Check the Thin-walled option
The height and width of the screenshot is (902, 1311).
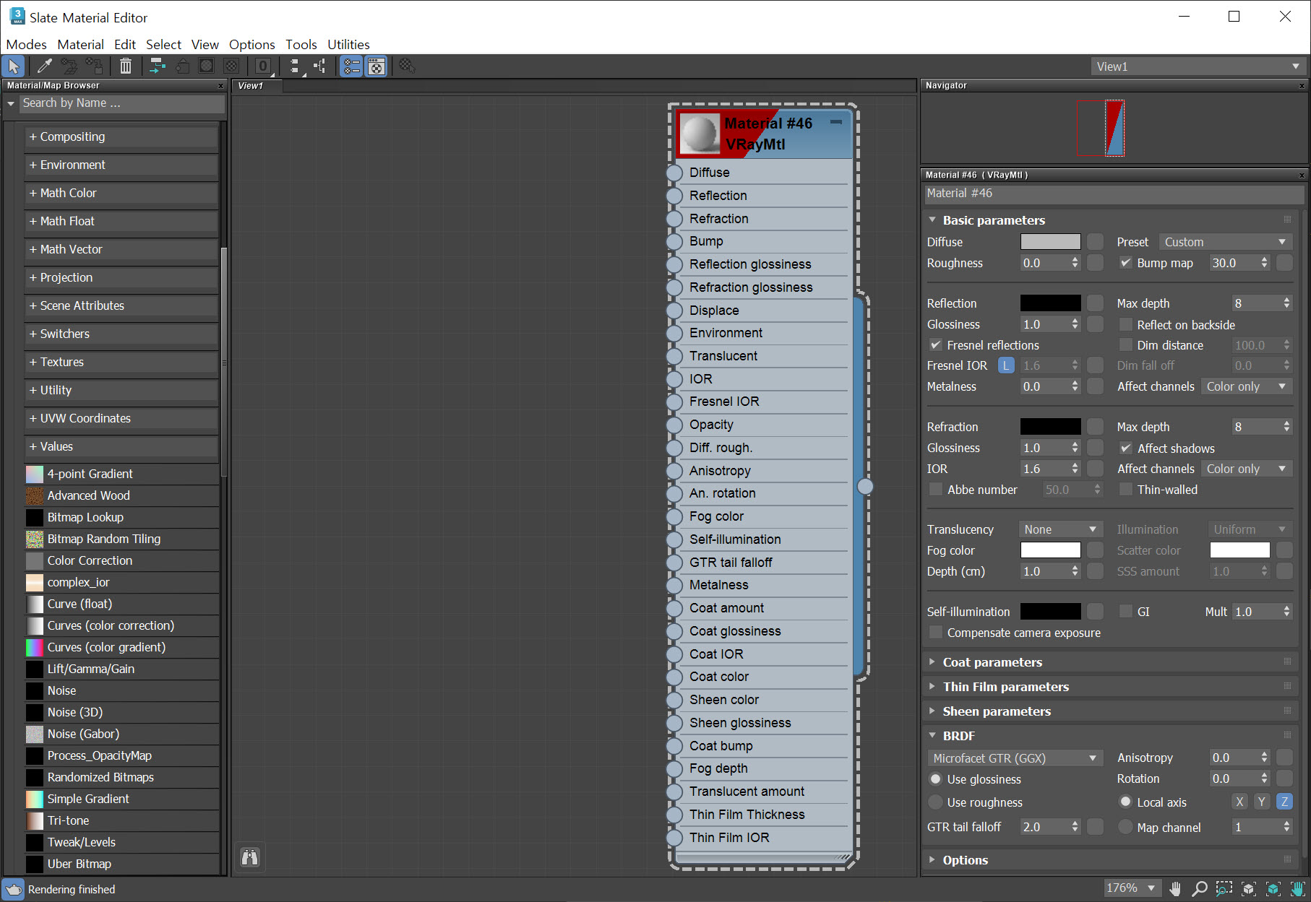tap(1125, 490)
